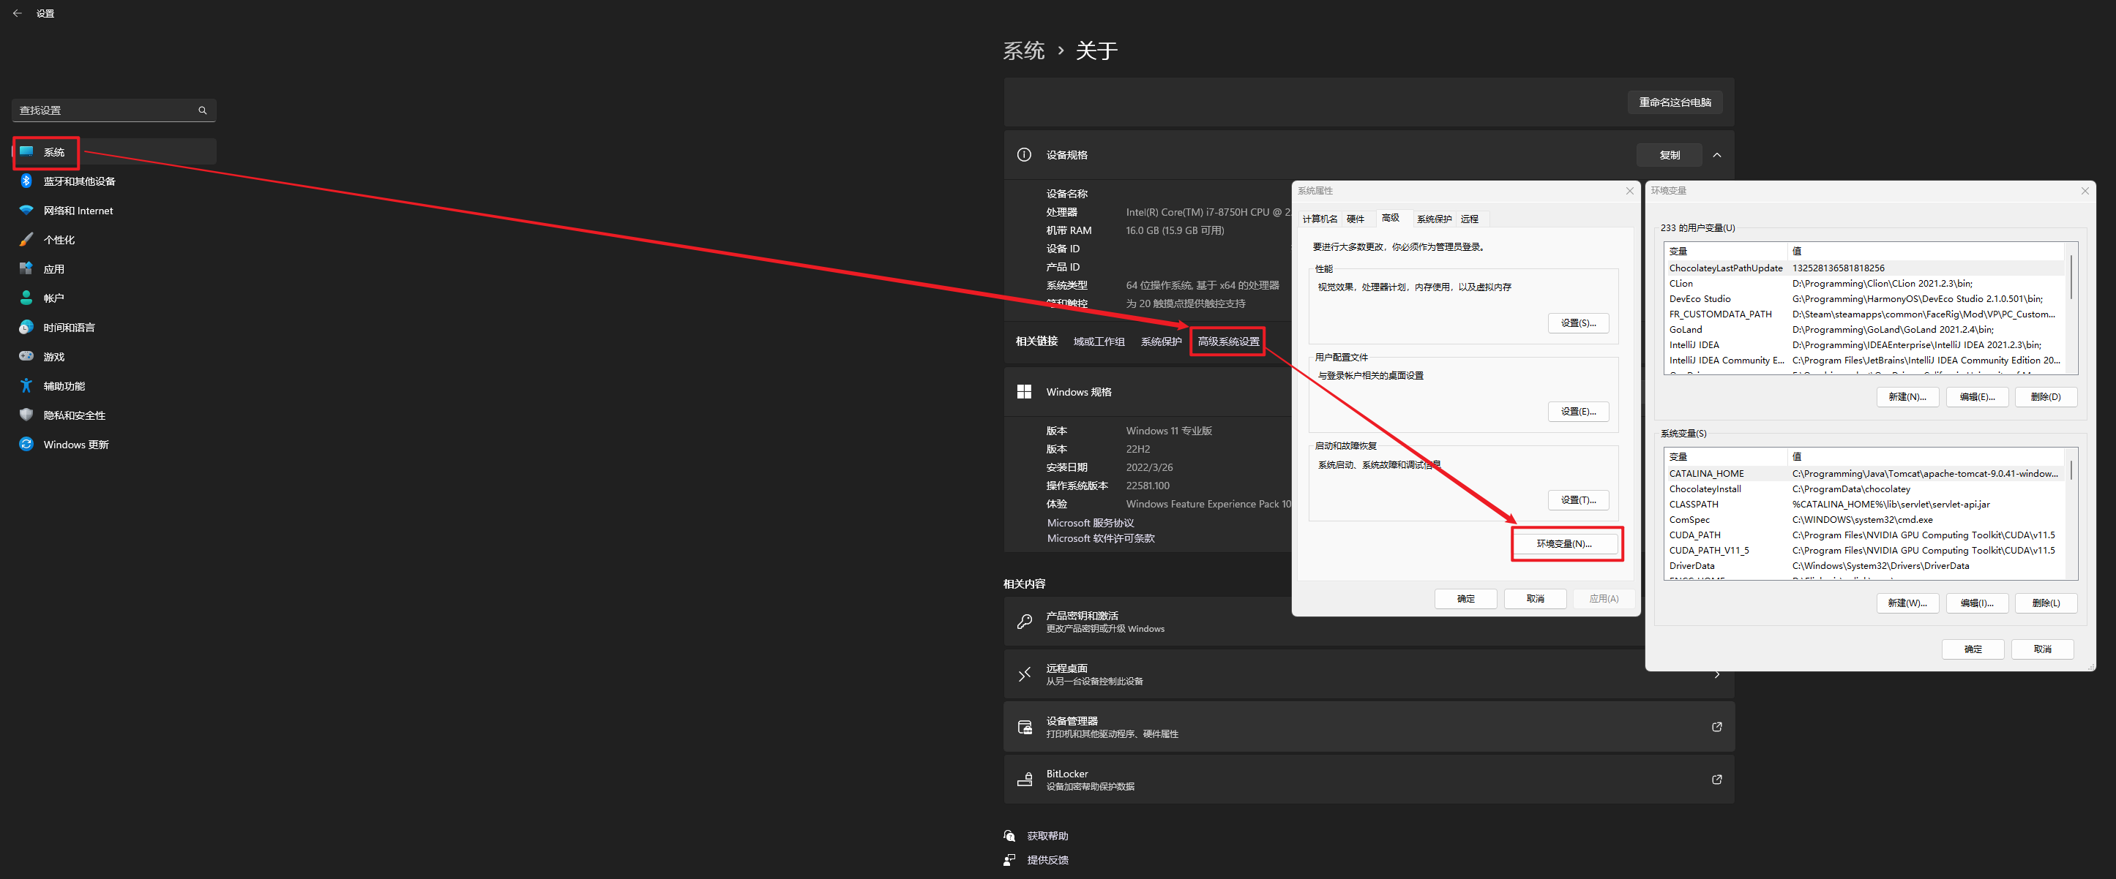Select ChocolateyLastPathUpdate user variable row
This screenshot has height=879, width=2116.
point(1863,268)
